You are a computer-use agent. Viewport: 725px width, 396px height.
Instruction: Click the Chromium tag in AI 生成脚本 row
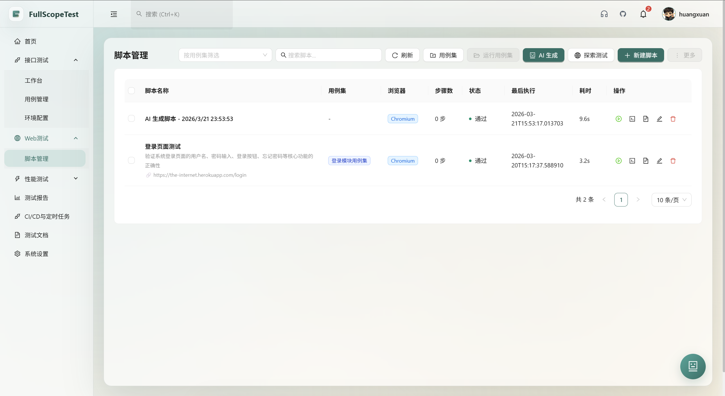403,119
